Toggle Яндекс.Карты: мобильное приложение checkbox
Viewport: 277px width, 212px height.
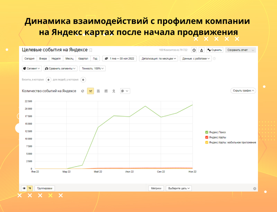207,142
